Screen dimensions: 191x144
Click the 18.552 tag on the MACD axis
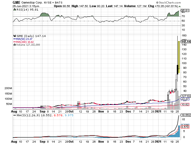[185, 115]
